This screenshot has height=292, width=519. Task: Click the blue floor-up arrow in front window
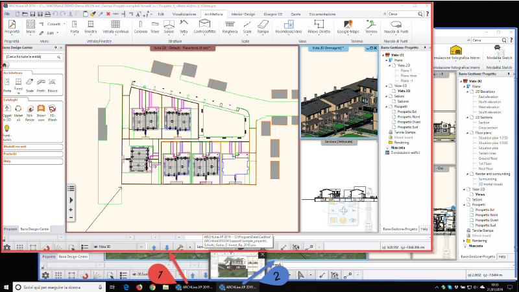154,247
